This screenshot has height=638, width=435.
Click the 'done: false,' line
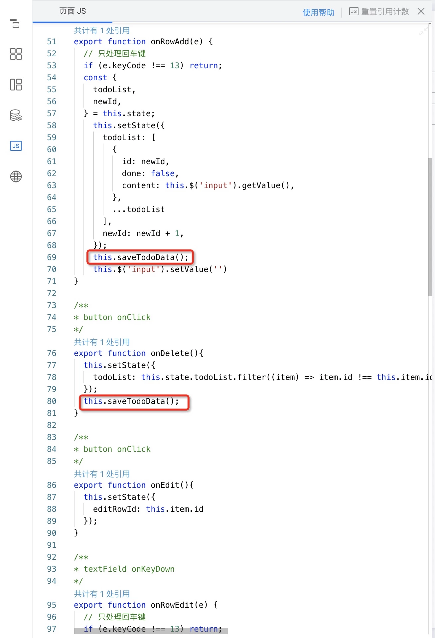click(x=150, y=173)
